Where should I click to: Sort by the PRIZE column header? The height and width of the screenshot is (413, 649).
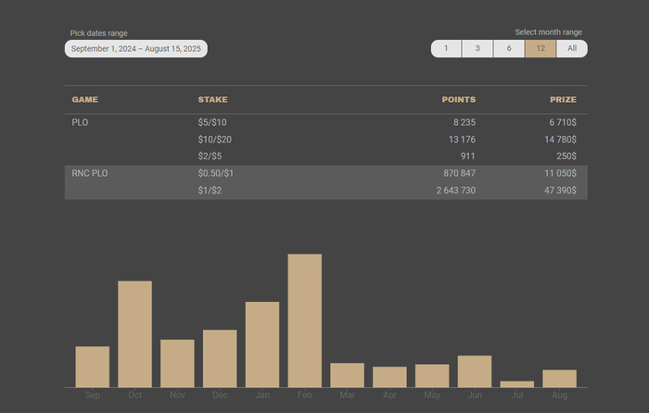pyautogui.click(x=563, y=100)
